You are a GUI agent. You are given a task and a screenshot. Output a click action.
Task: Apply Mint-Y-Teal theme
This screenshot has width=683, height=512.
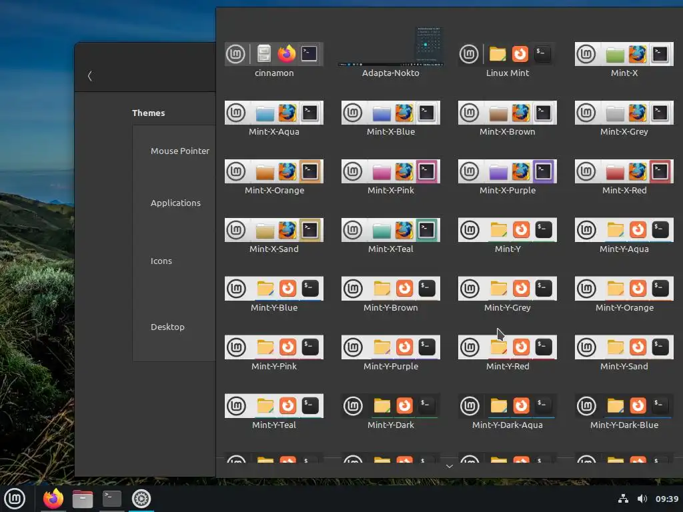coord(274,406)
